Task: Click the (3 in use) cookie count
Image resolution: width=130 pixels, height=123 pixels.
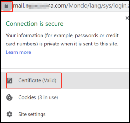Action: click(x=48, y=97)
